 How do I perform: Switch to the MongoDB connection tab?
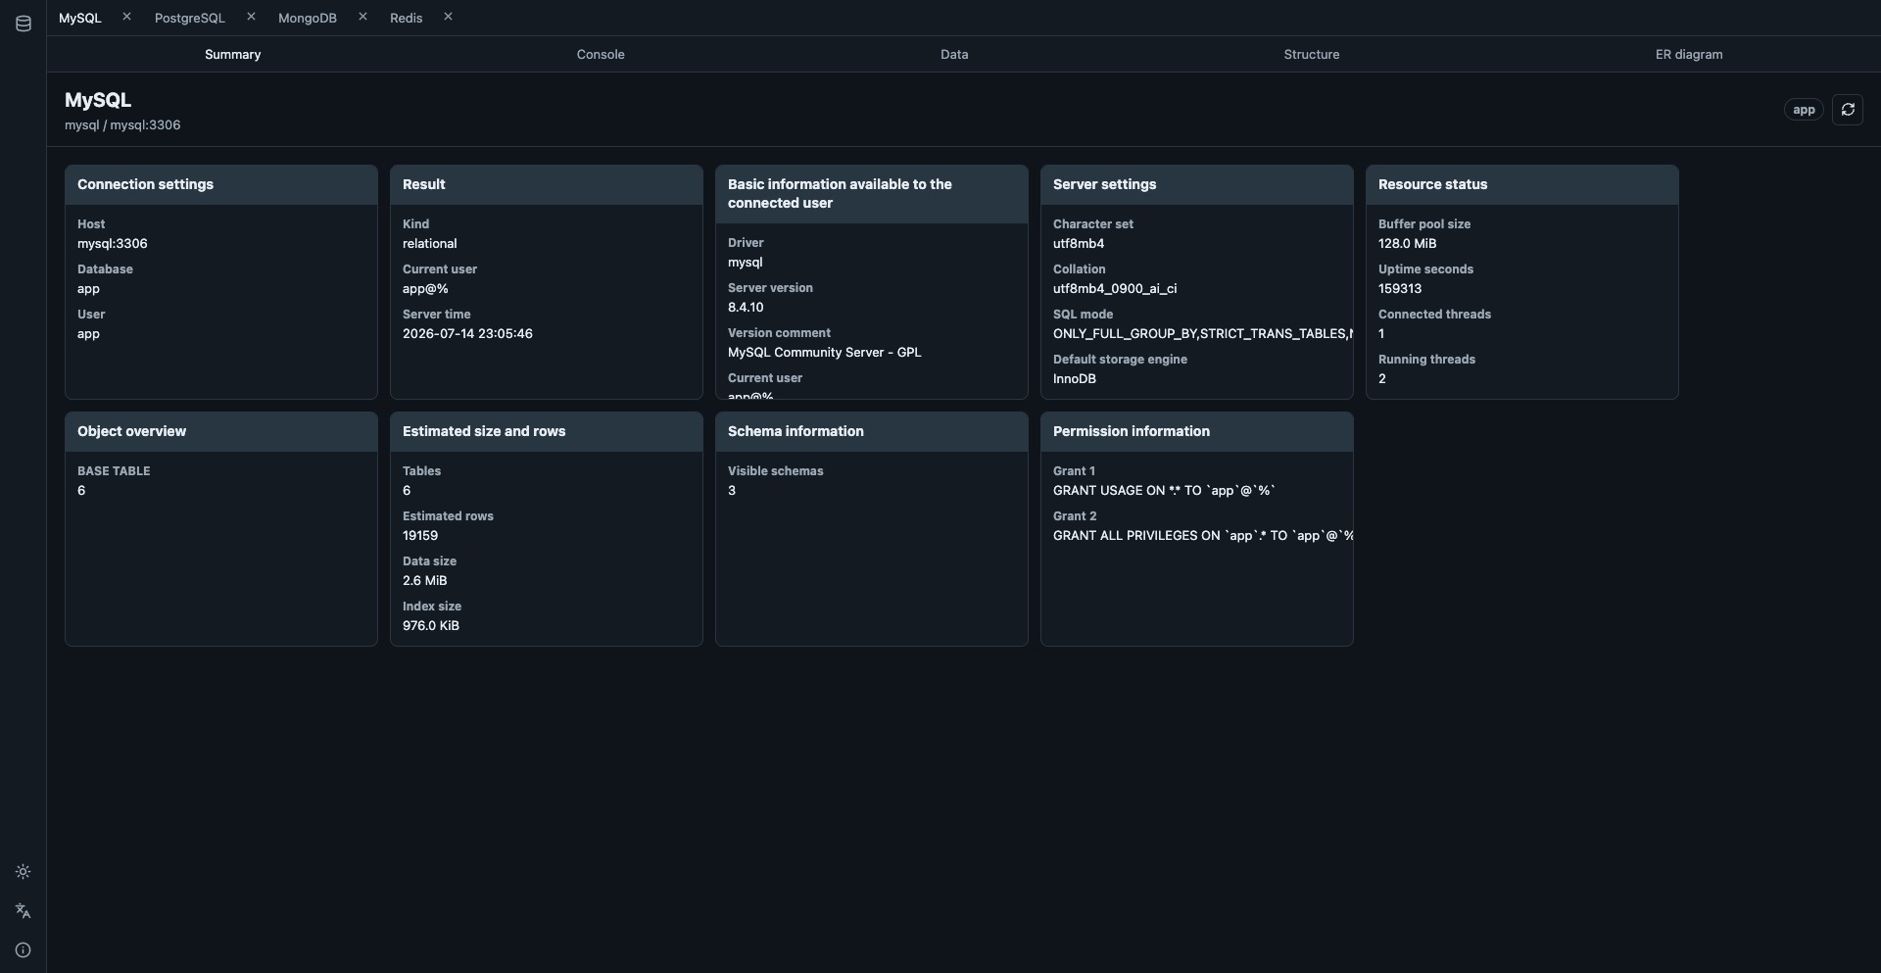tap(308, 18)
